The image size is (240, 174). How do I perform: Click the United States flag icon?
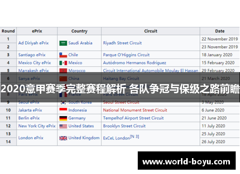[x=63, y=126]
